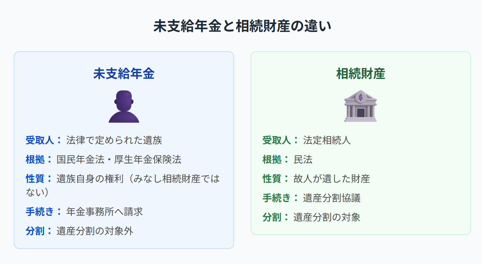
Task: Click the text 法定相続人
Action: 327,140
